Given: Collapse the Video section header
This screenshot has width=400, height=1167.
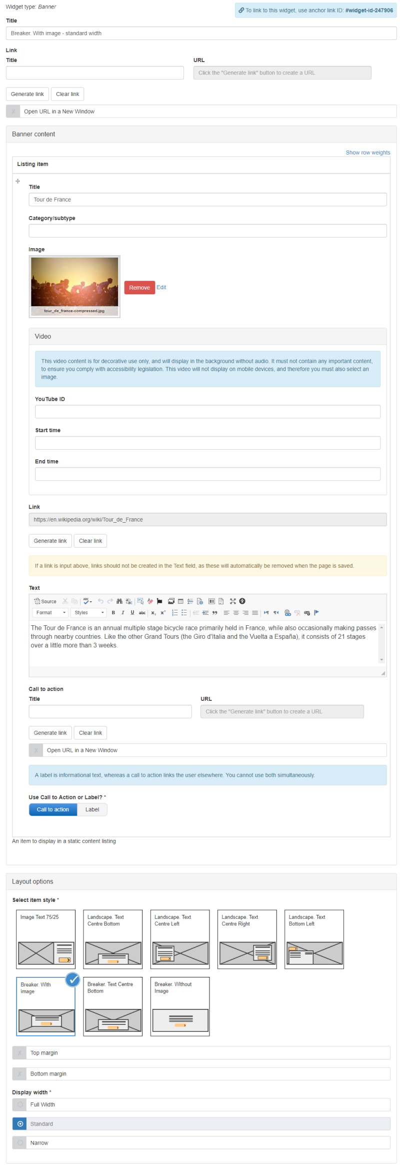Looking at the screenshot, I should tap(207, 336).
